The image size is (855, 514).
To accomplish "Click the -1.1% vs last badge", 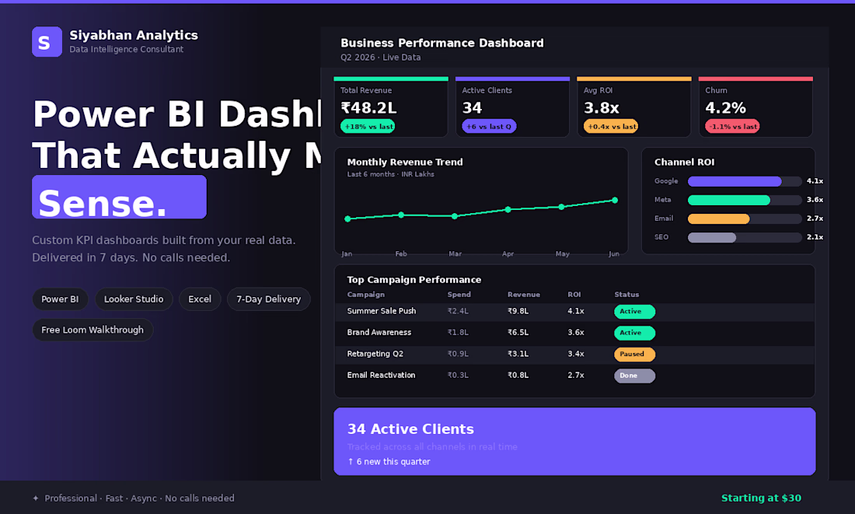I will pyautogui.click(x=732, y=126).
